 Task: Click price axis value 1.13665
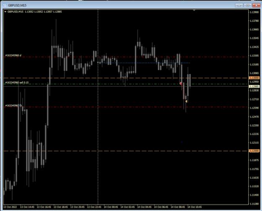254,30
